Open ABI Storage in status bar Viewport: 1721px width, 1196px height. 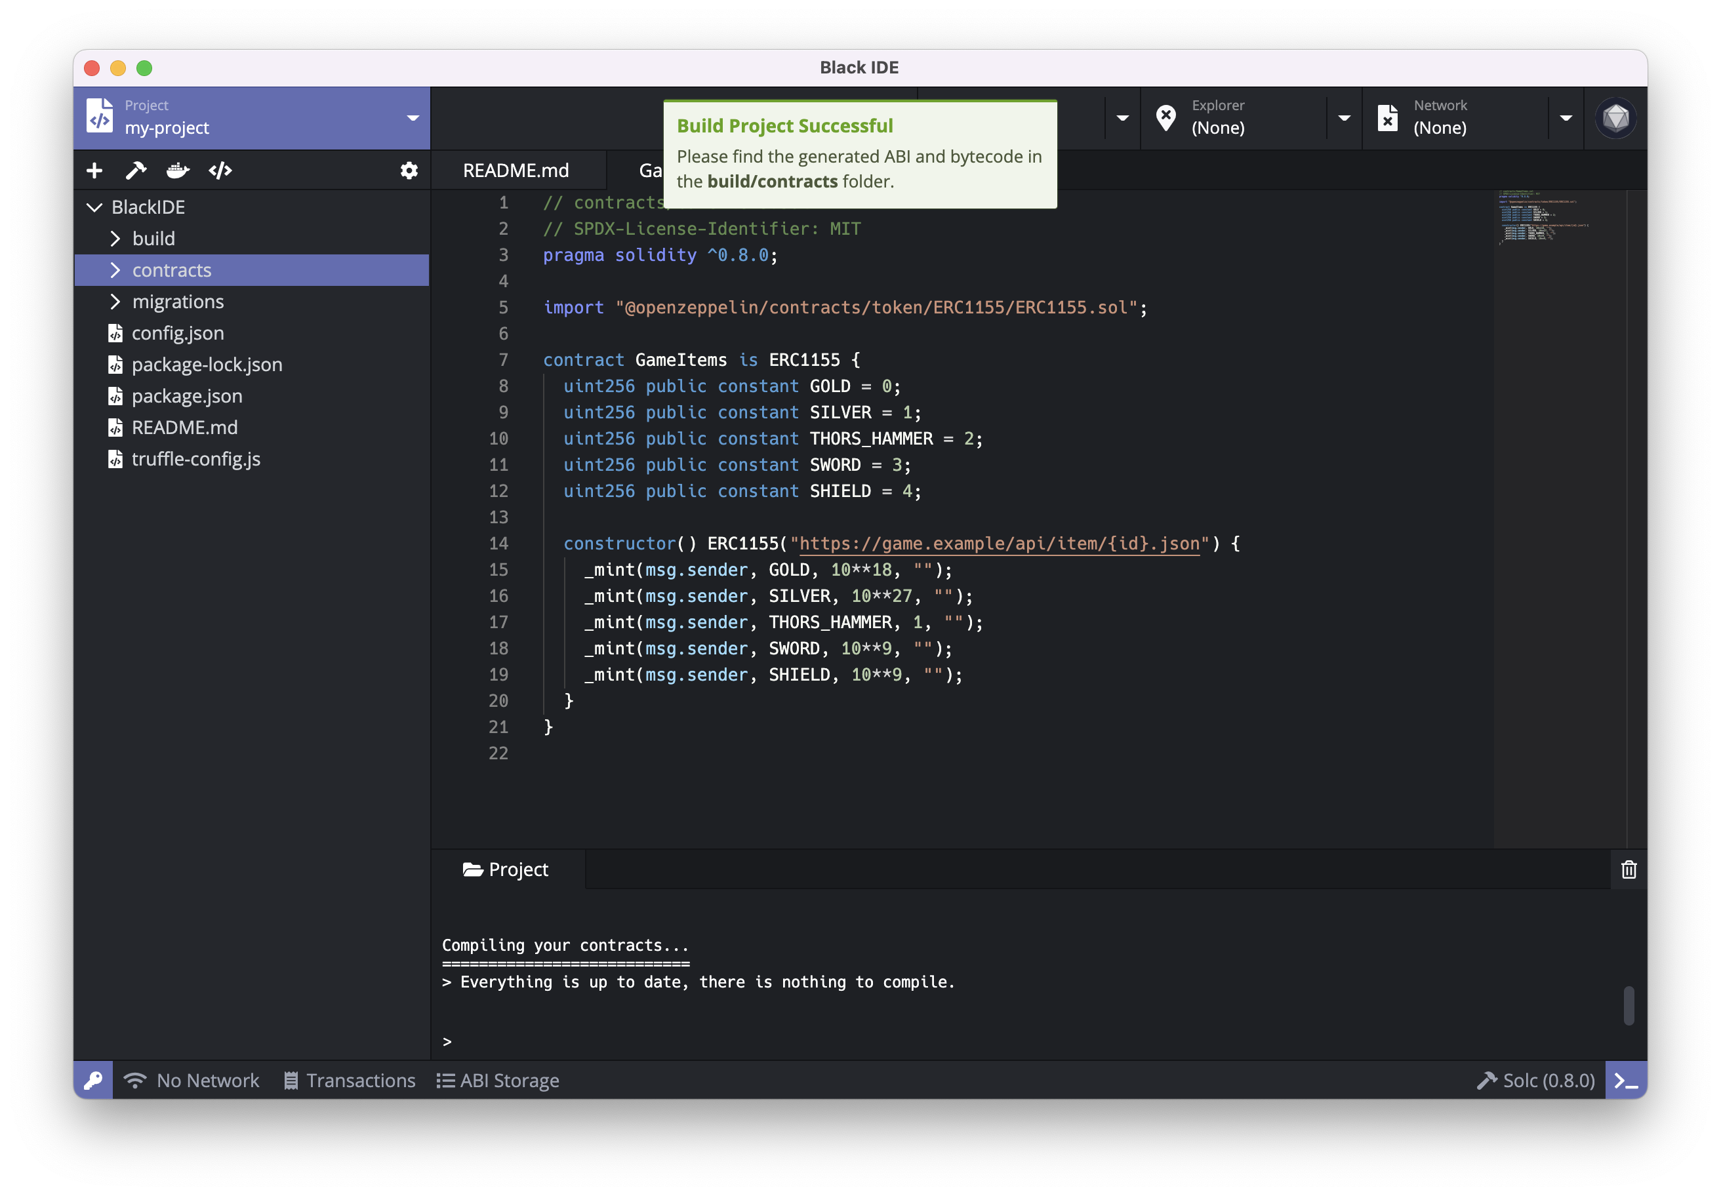498,1080
